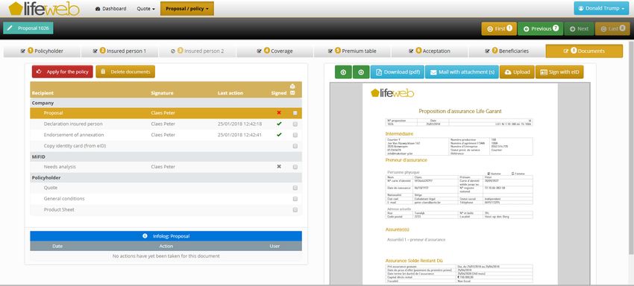The image size is (634, 286).
Task: Switch to the Coverage tab
Action: (x=275, y=51)
